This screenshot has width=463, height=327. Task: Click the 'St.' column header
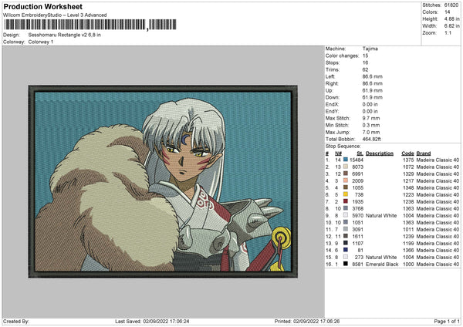(x=360, y=153)
